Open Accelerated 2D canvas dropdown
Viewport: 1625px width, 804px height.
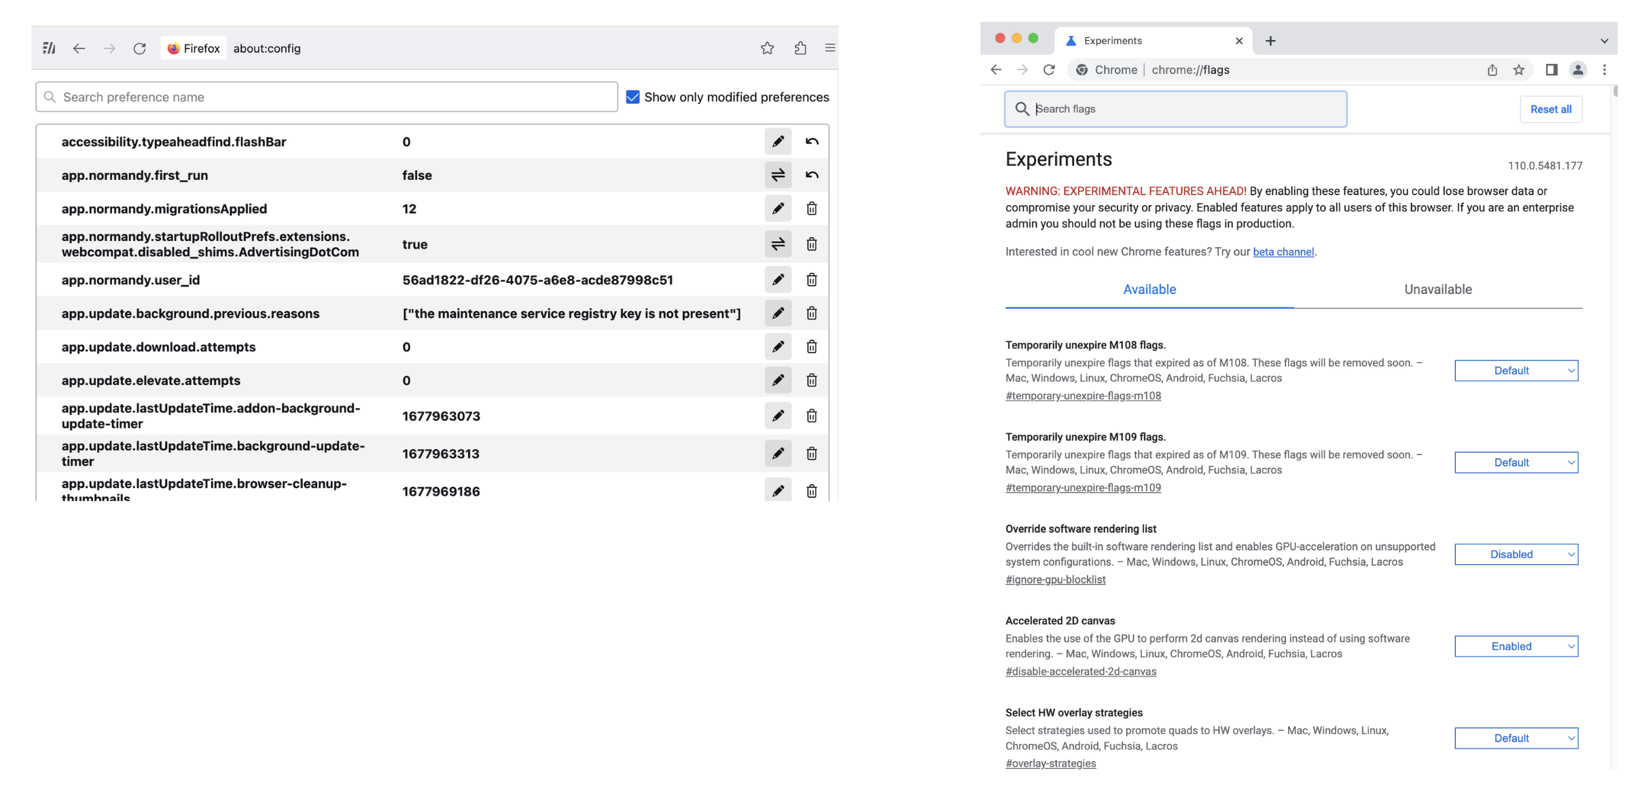coord(1516,646)
